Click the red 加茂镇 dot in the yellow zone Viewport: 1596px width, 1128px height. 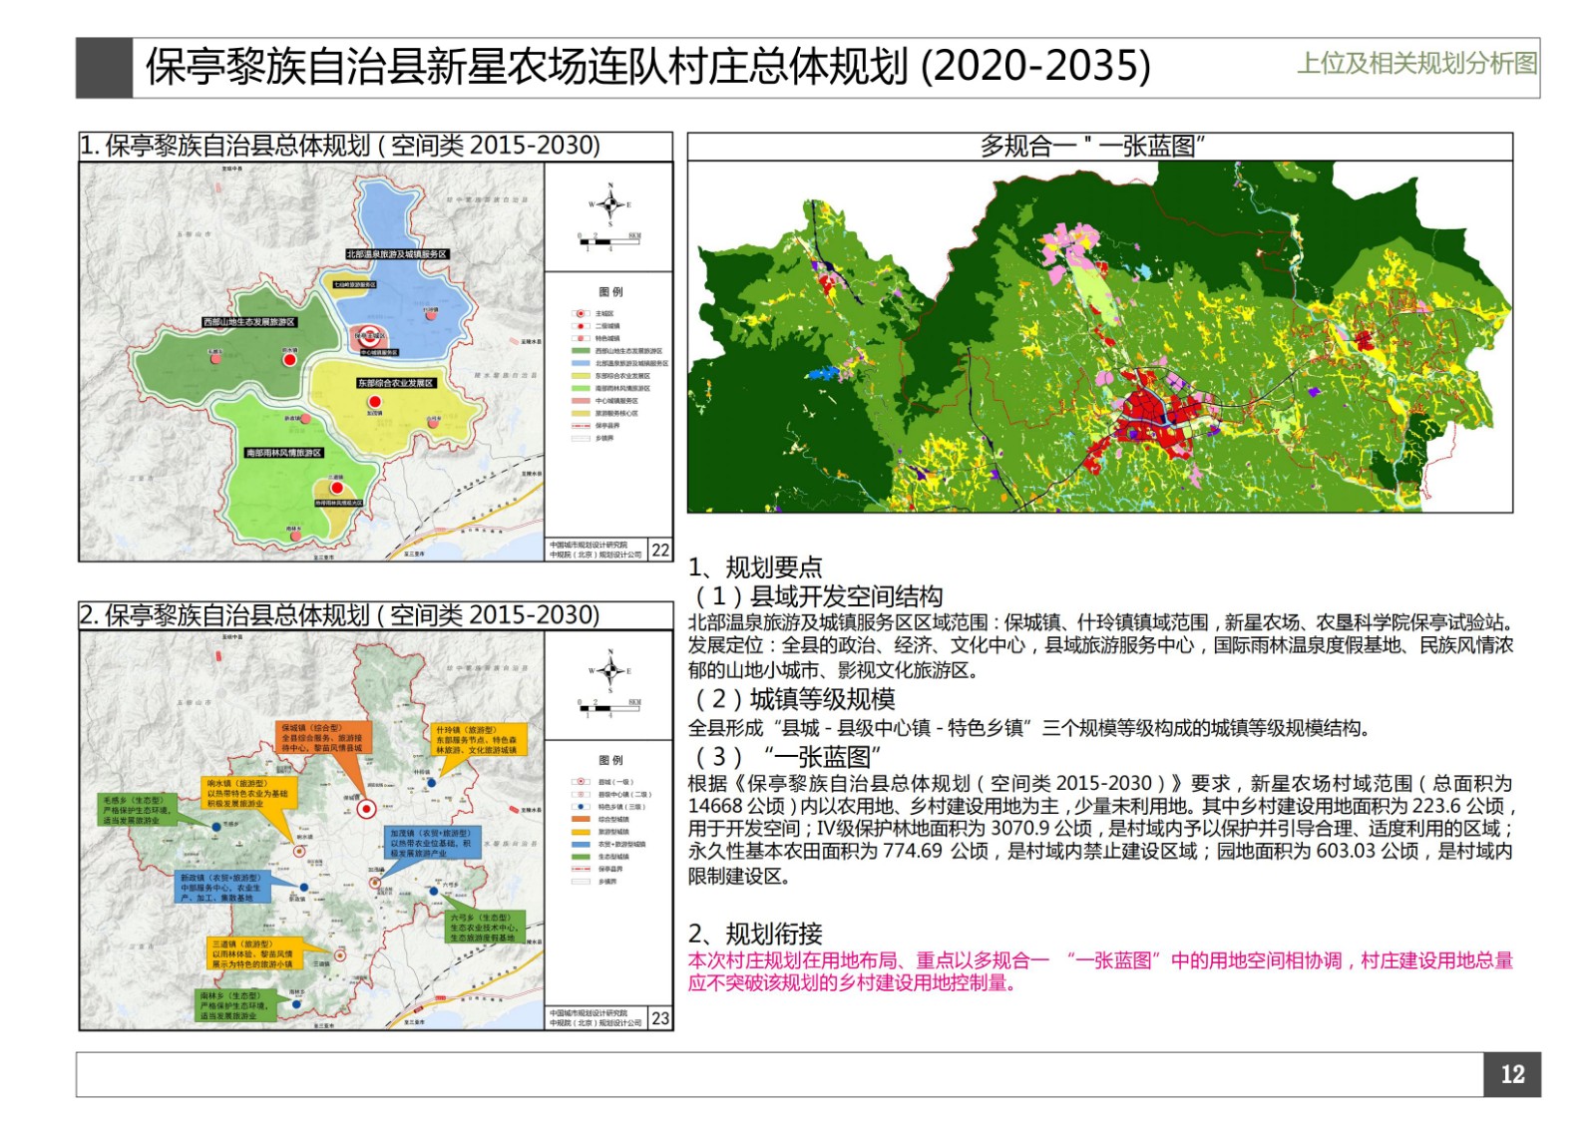point(374,402)
